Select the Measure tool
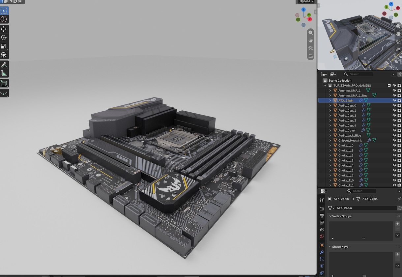Viewport: 402px width, 277px height. (x=4, y=73)
